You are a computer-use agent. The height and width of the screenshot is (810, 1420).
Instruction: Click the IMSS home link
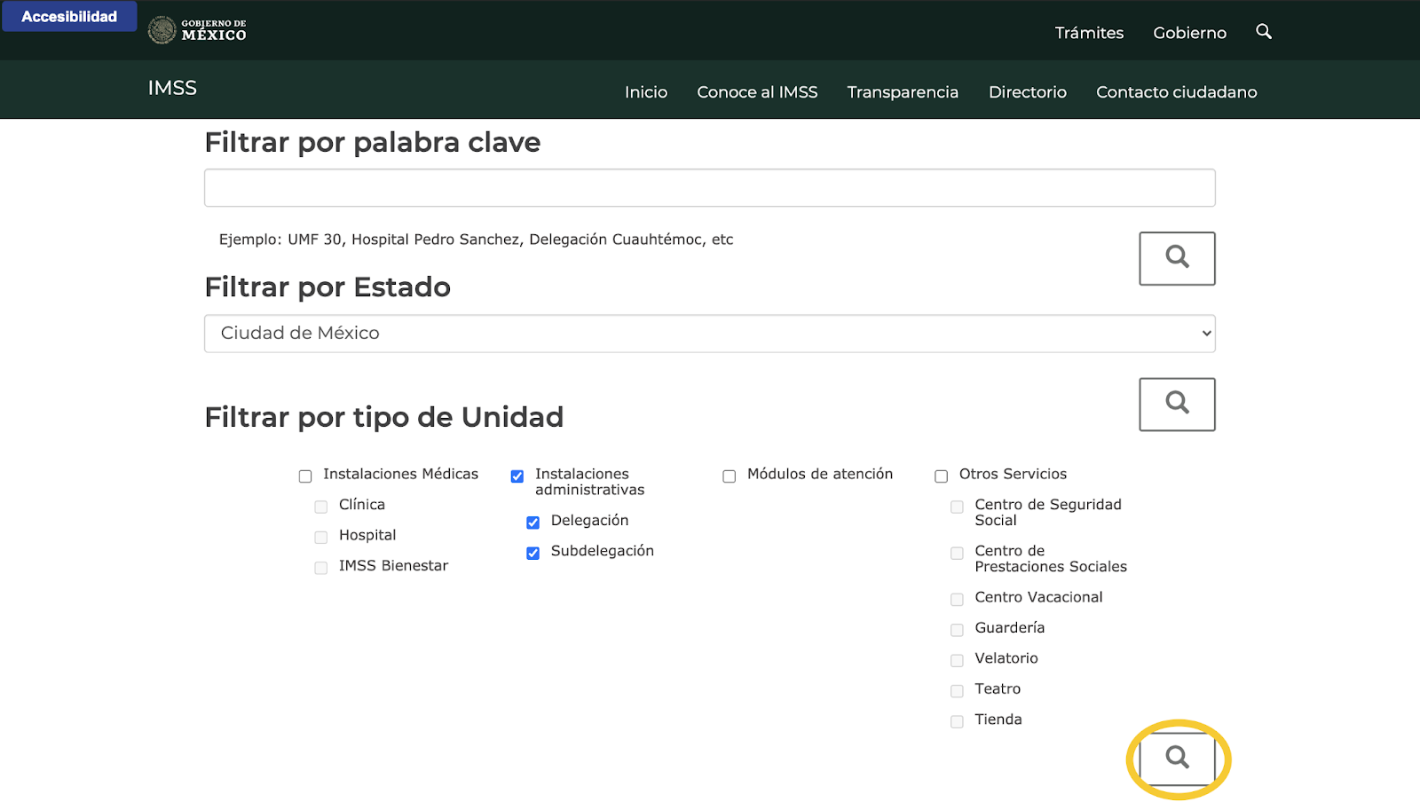[172, 88]
